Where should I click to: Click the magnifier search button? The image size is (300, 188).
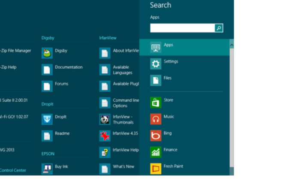tap(219, 28)
